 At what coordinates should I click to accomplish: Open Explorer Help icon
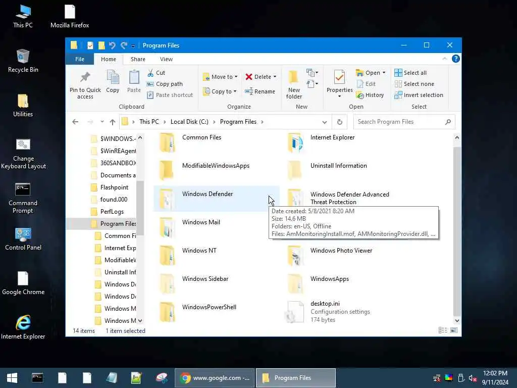pos(456,59)
